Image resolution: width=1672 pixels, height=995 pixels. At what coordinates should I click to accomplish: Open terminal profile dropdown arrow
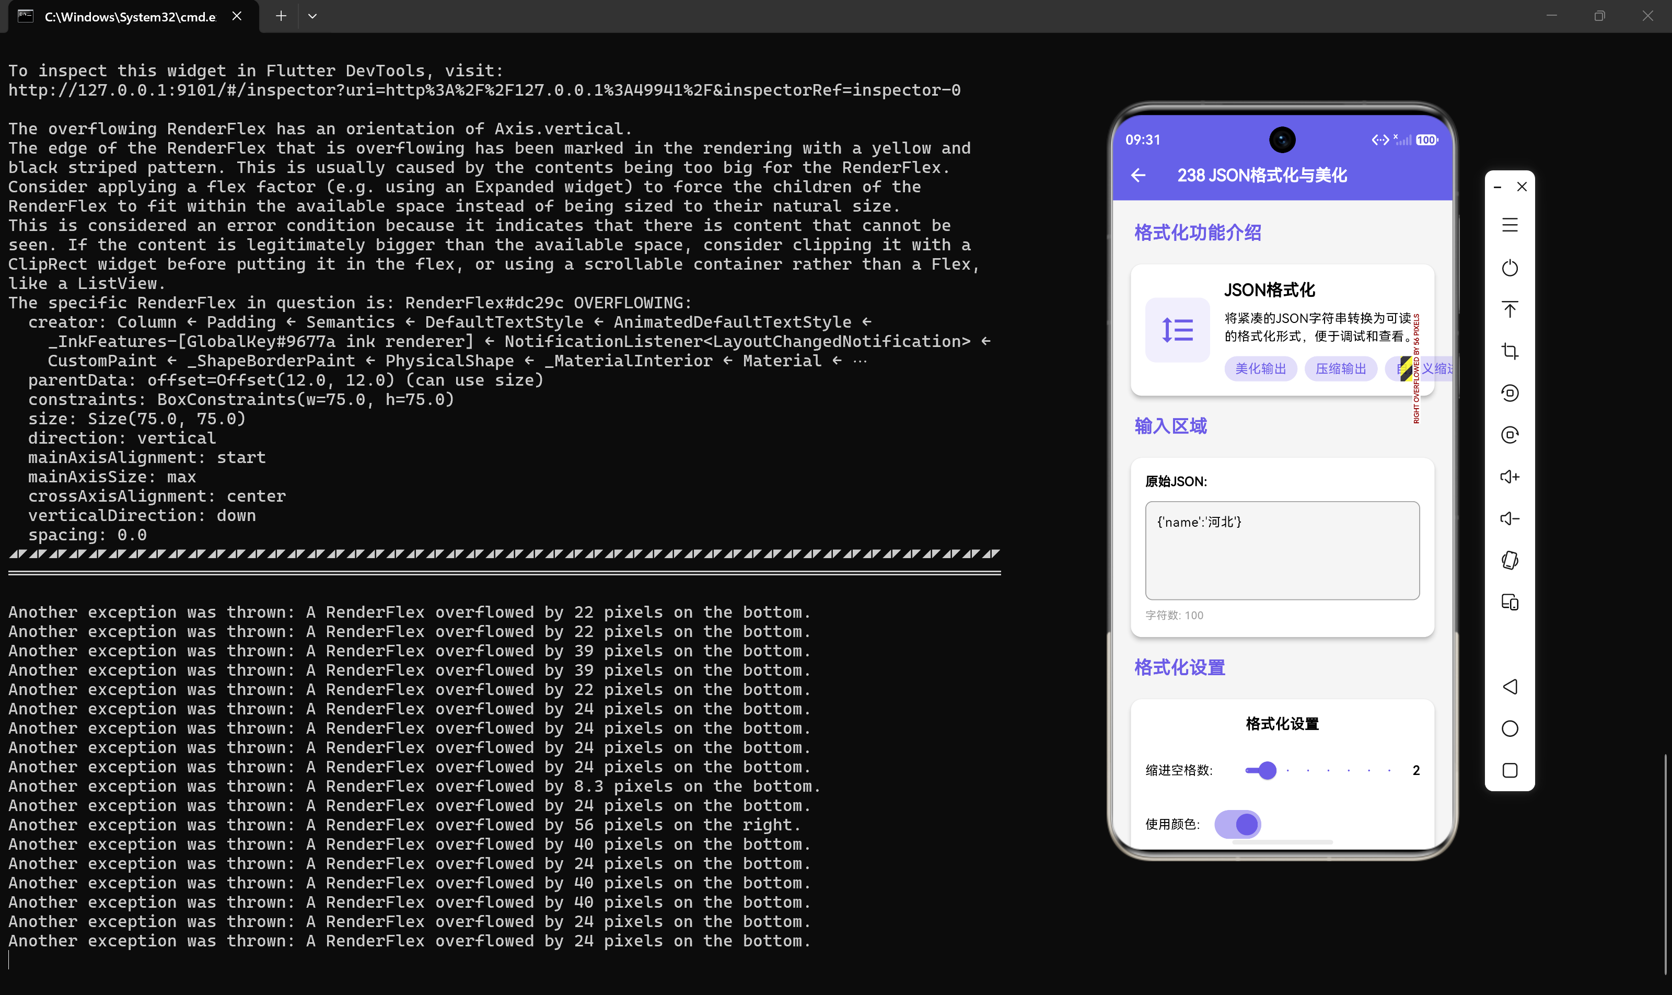pos(312,16)
